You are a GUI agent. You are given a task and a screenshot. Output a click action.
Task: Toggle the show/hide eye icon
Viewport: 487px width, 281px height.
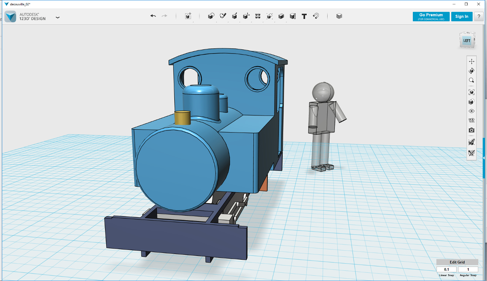(472, 111)
